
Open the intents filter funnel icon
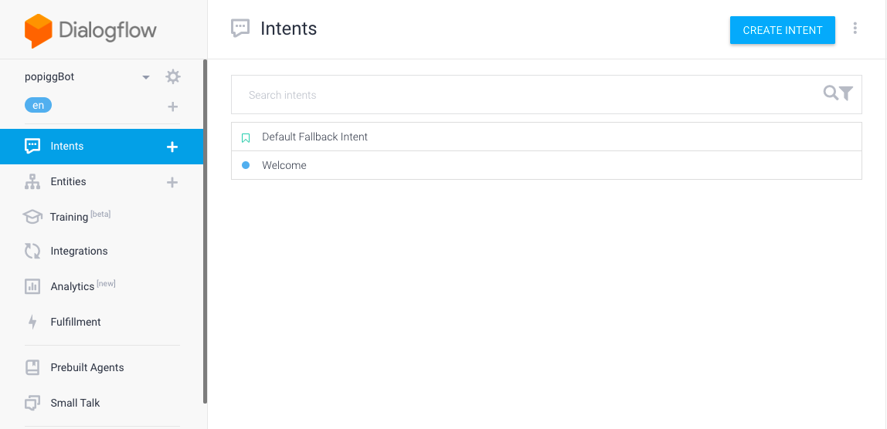click(847, 93)
